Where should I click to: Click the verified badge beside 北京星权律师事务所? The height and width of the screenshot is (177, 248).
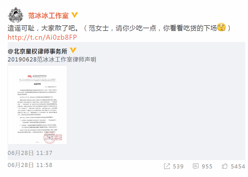73,50
